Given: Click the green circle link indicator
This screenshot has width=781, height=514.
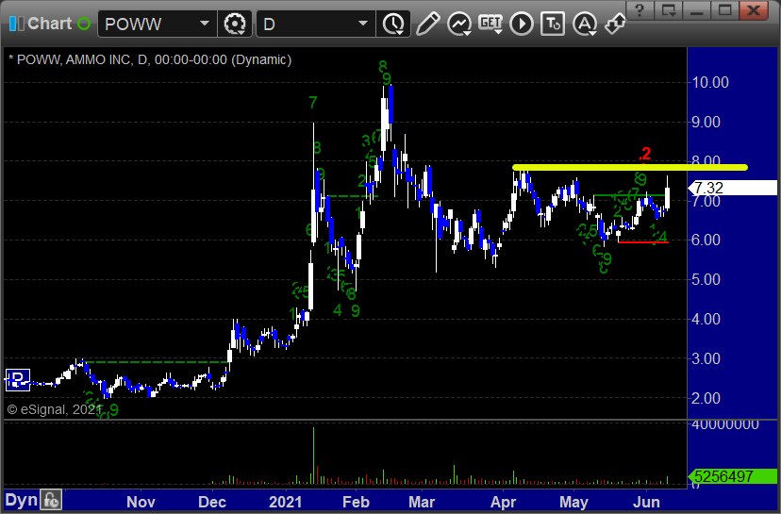Looking at the screenshot, I should (84, 24).
